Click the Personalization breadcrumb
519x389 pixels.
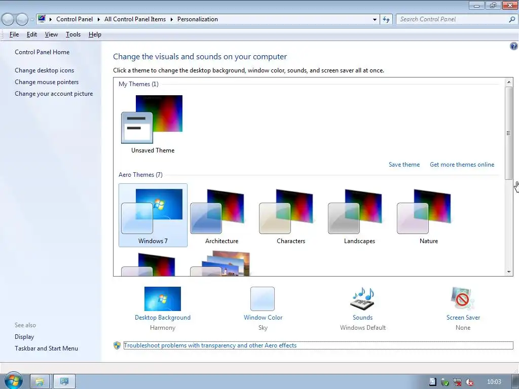[198, 19]
